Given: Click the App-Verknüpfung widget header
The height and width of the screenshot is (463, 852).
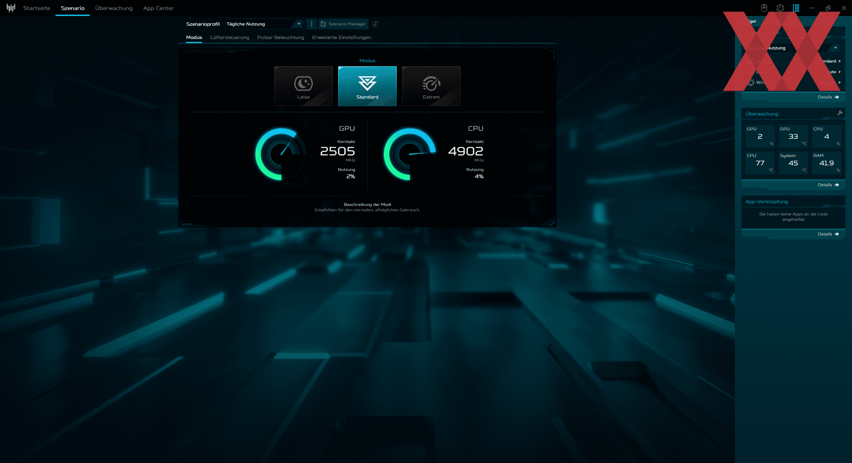Looking at the screenshot, I should (x=767, y=202).
